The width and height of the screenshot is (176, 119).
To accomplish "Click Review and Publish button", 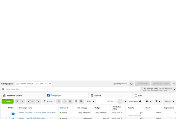I will [161, 84].
